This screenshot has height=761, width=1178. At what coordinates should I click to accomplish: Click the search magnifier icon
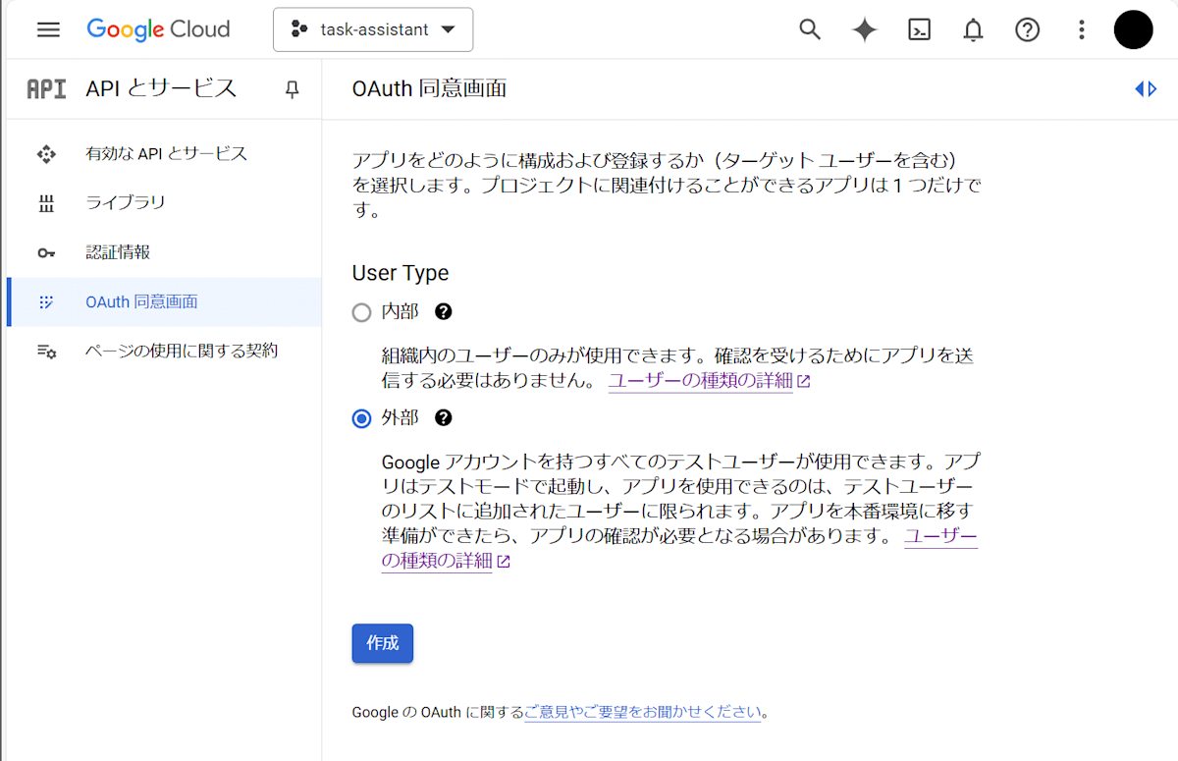(x=810, y=29)
